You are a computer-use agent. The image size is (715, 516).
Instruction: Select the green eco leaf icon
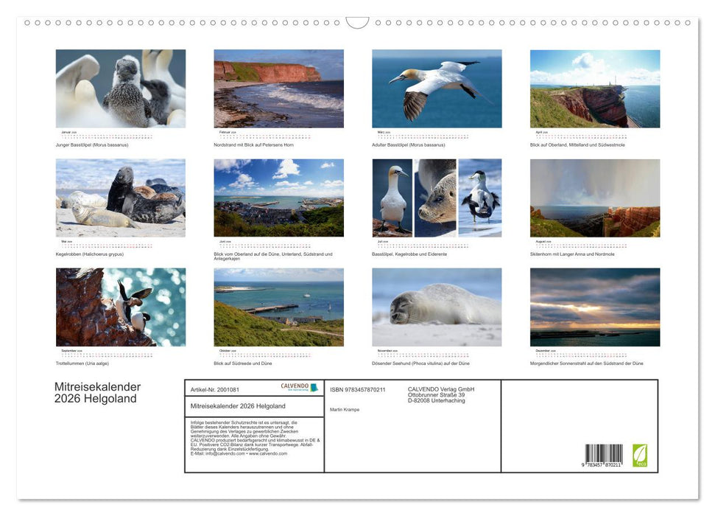coord(640,454)
